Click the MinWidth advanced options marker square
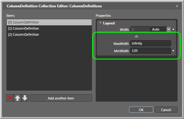This screenshot has width=184, height=119. (x=173, y=51)
